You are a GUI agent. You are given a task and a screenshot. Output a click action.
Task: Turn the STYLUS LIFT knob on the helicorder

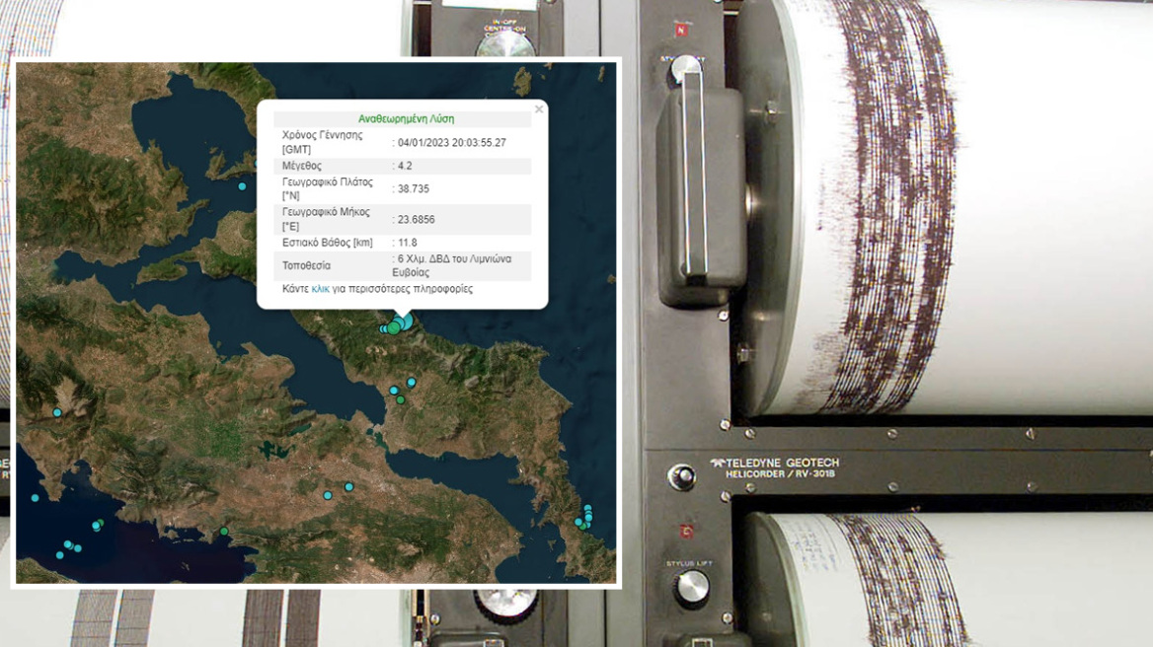click(x=691, y=588)
